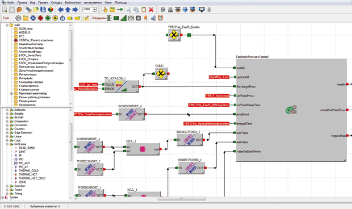Select the TO_ANALOG_1 block on canvas
The height and width of the screenshot is (209, 352).
(121, 86)
